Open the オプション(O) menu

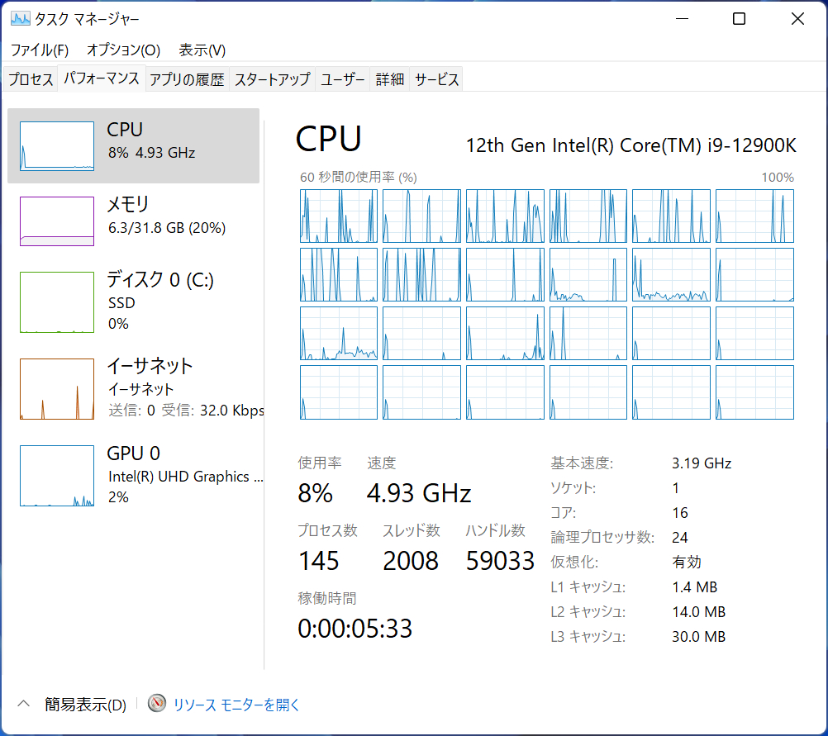123,50
